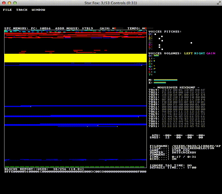Toggle voice 7 in Voices Pitches
222x194 pixels.
click(x=150, y=49)
